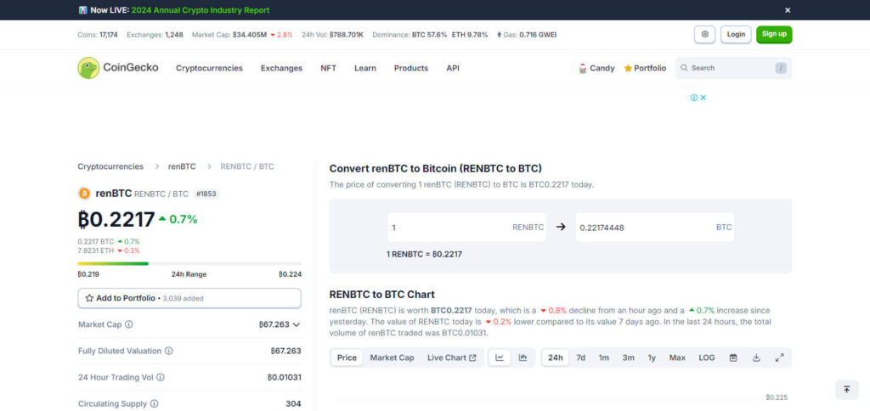Click the Market Cap ₿34.405M stat
The width and height of the screenshot is (870, 411).
(242, 34)
